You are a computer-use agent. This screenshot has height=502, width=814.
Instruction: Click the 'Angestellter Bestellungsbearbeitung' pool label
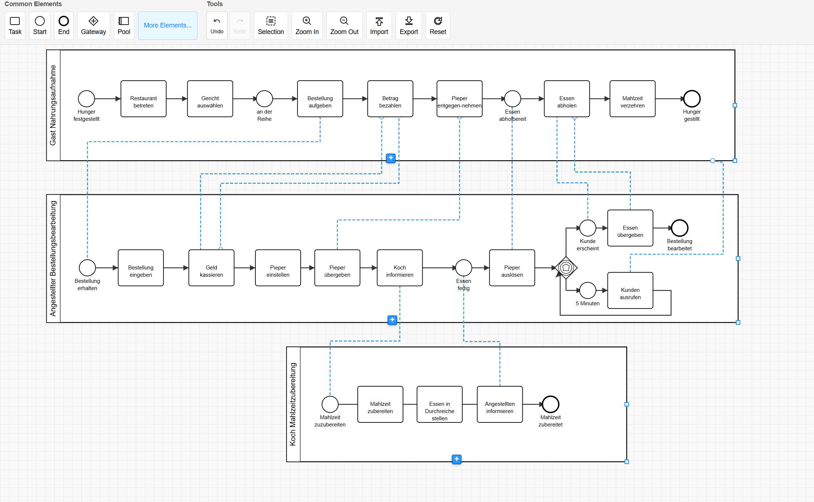[53, 259]
